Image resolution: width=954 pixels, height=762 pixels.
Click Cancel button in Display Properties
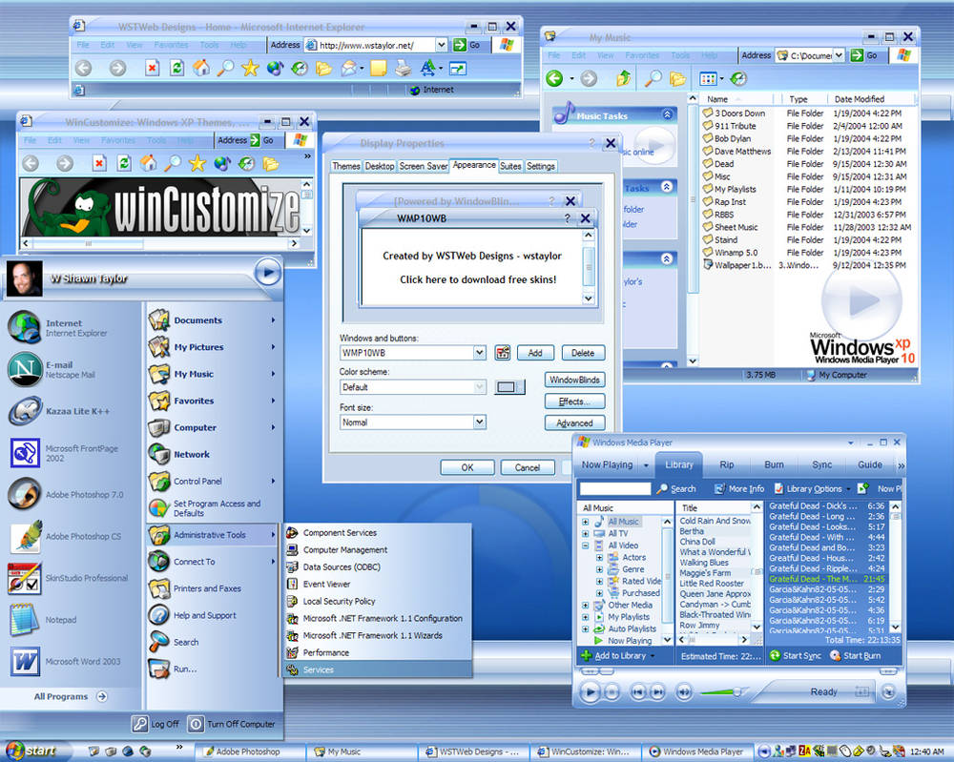pyautogui.click(x=528, y=467)
